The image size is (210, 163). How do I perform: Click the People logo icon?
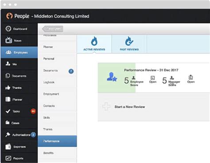(x=9, y=16)
